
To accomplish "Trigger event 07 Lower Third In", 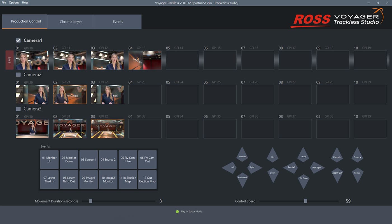I will pos(49,179).
